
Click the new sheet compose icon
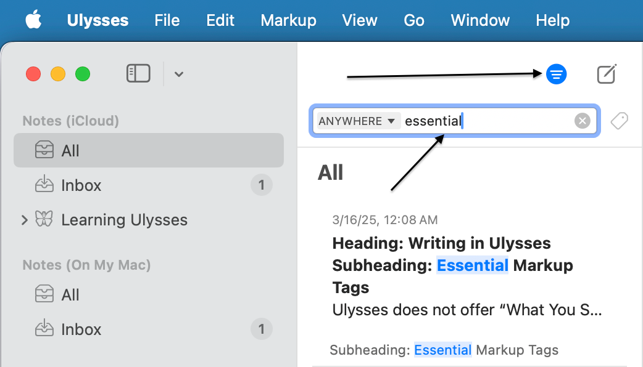pyautogui.click(x=607, y=75)
